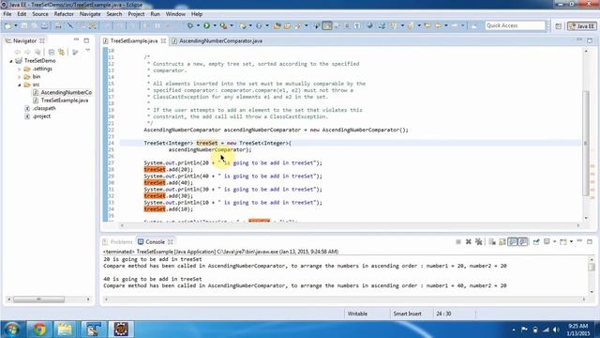Collapse the src folder
This screenshot has height=338, width=600.
(19, 84)
